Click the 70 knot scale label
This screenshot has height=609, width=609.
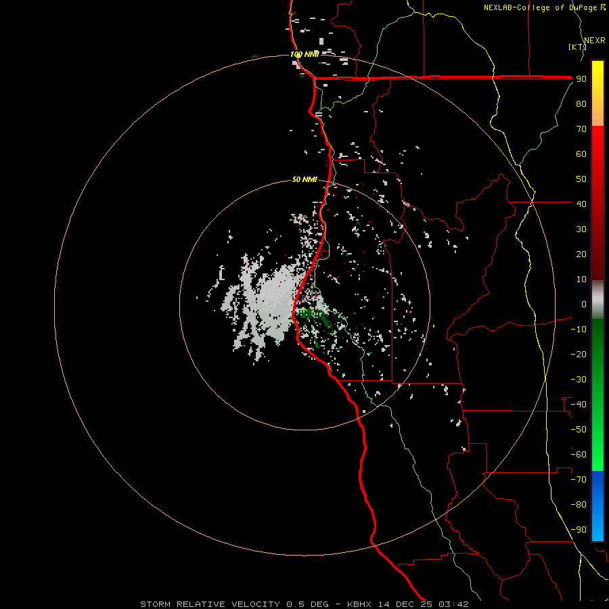click(x=581, y=129)
